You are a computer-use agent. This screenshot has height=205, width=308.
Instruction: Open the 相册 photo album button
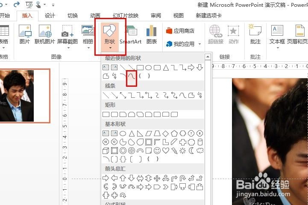tap(88, 37)
